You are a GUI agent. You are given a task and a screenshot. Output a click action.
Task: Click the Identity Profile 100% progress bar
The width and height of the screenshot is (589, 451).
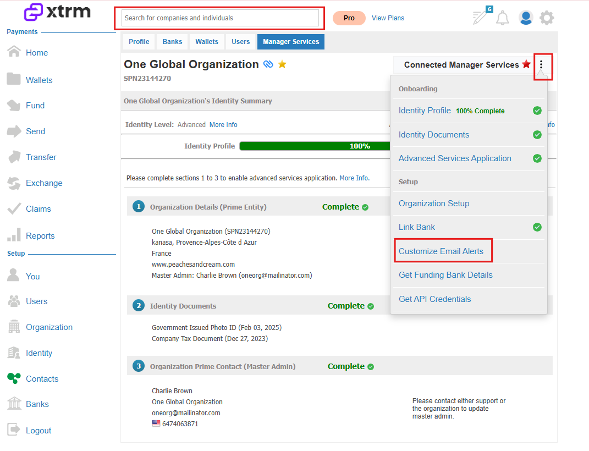click(x=315, y=146)
